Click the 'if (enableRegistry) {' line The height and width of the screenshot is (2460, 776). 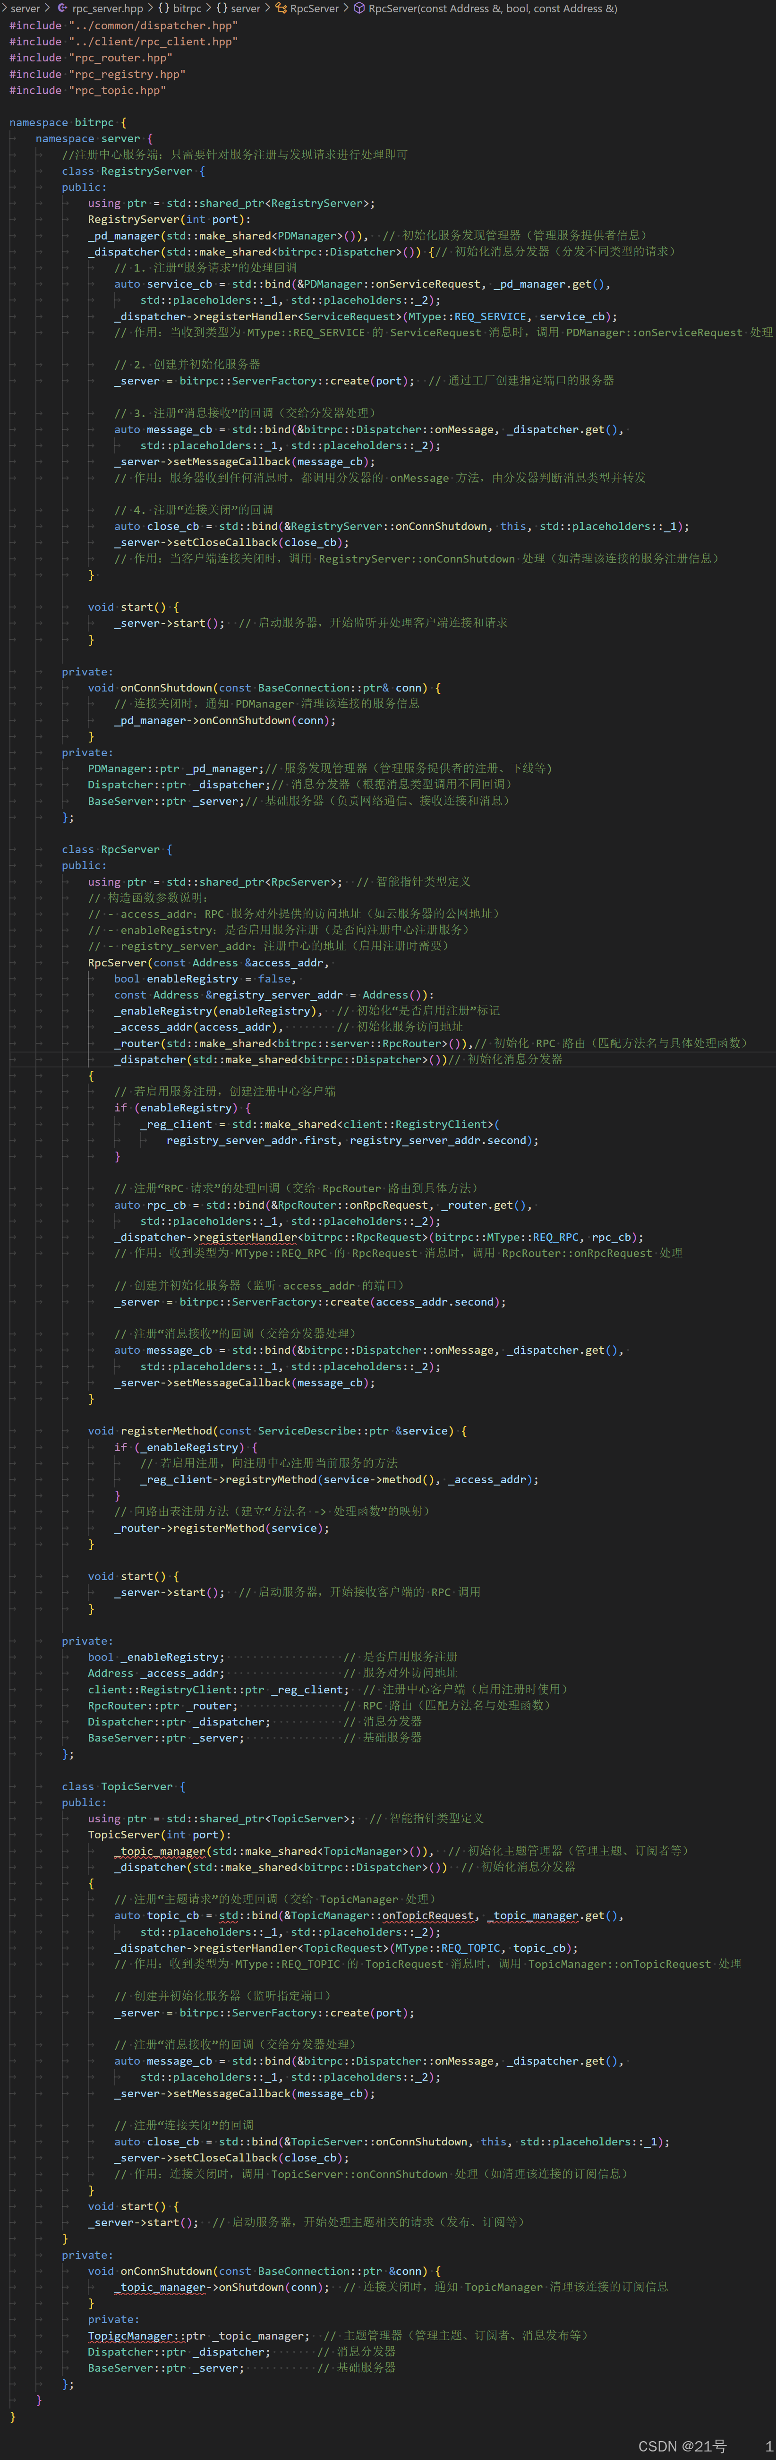182,1108
